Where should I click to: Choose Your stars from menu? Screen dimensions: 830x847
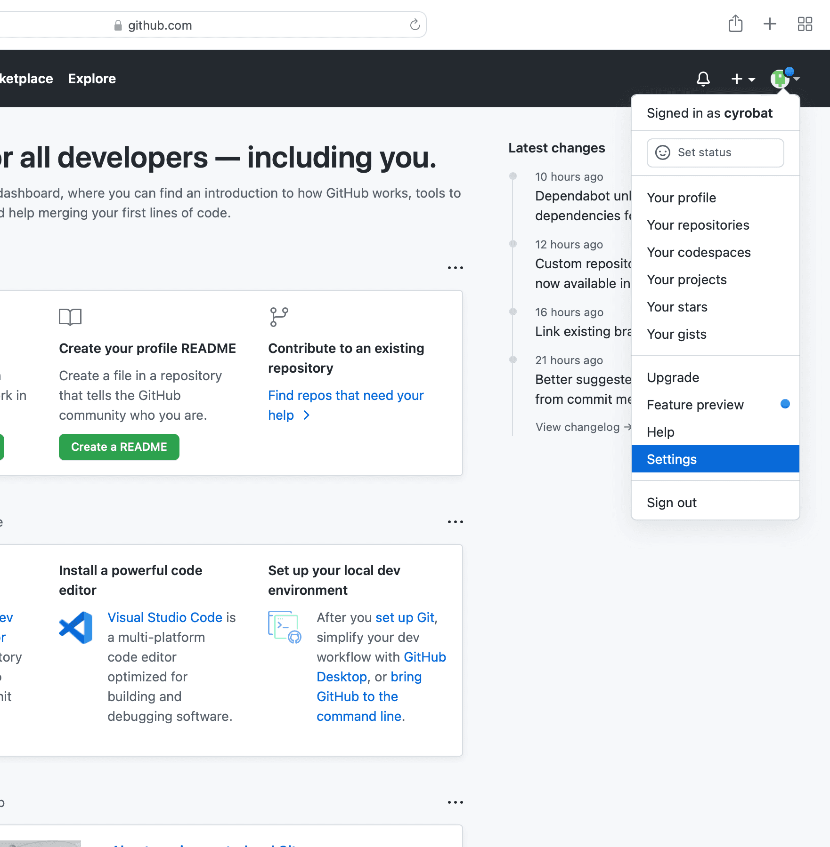[715, 307]
